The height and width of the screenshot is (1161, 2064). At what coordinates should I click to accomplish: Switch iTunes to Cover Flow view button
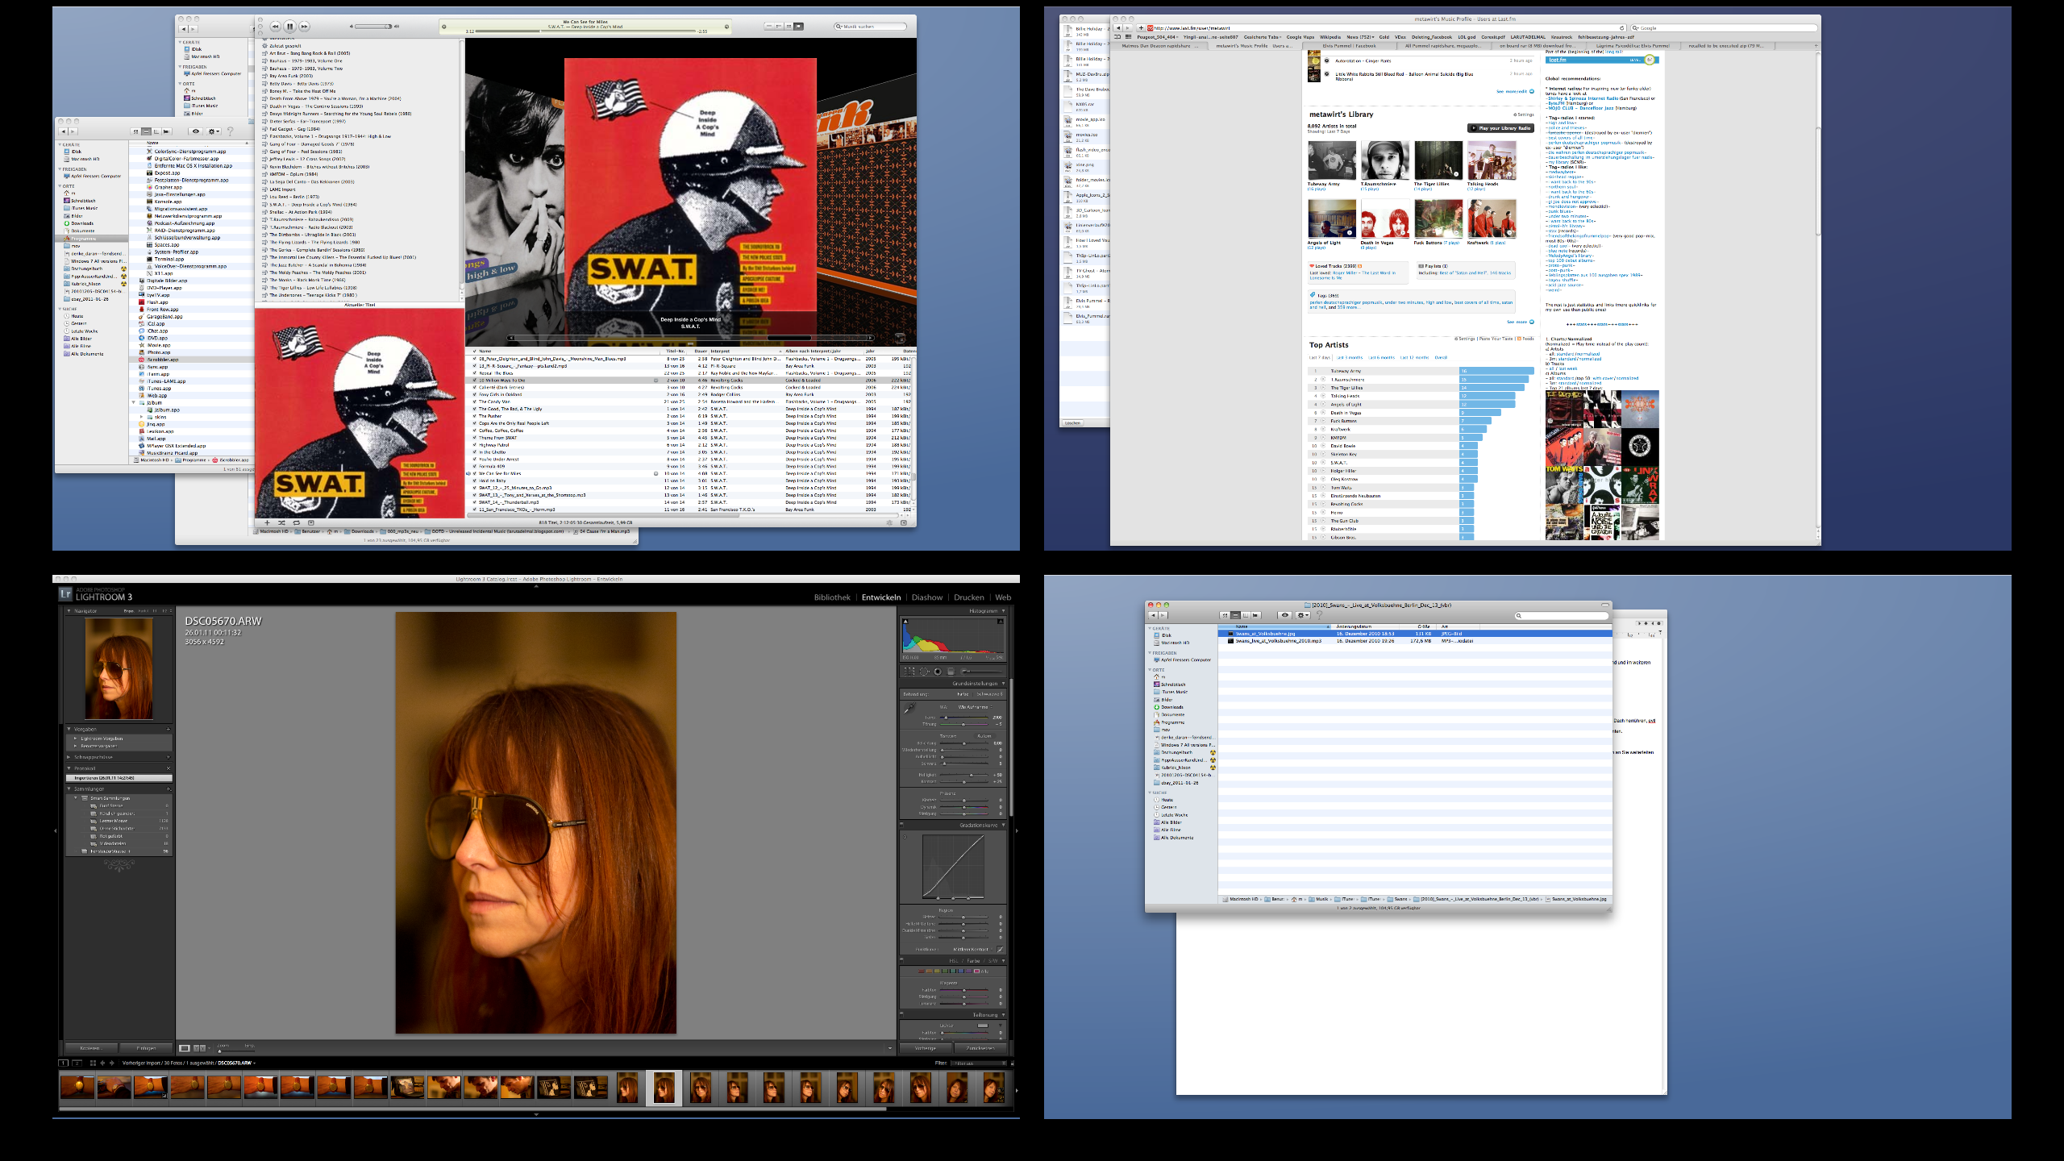[x=798, y=27]
